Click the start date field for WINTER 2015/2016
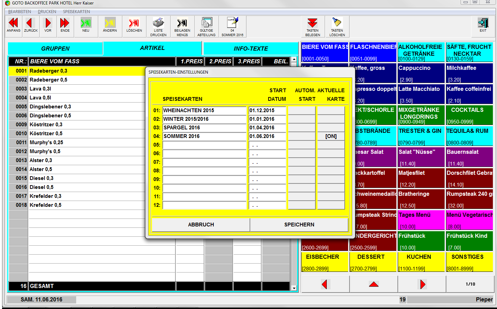This screenshot has height=309, width=497. [x=267, y=119]
